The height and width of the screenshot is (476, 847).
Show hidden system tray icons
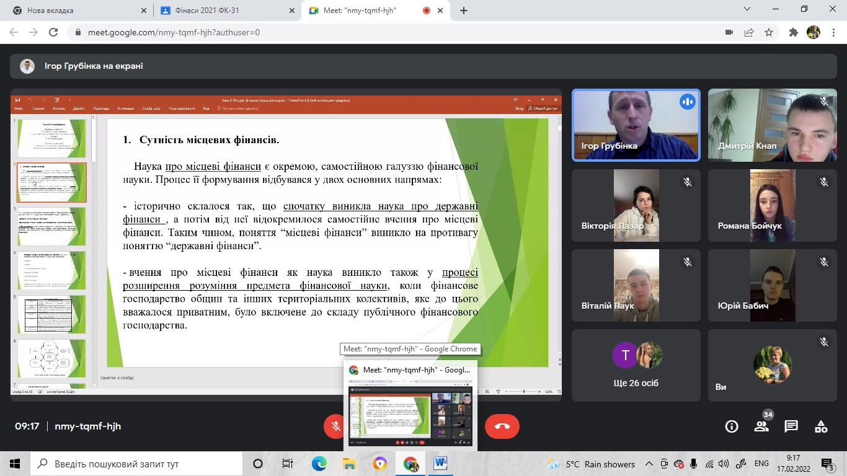[649, 464]
